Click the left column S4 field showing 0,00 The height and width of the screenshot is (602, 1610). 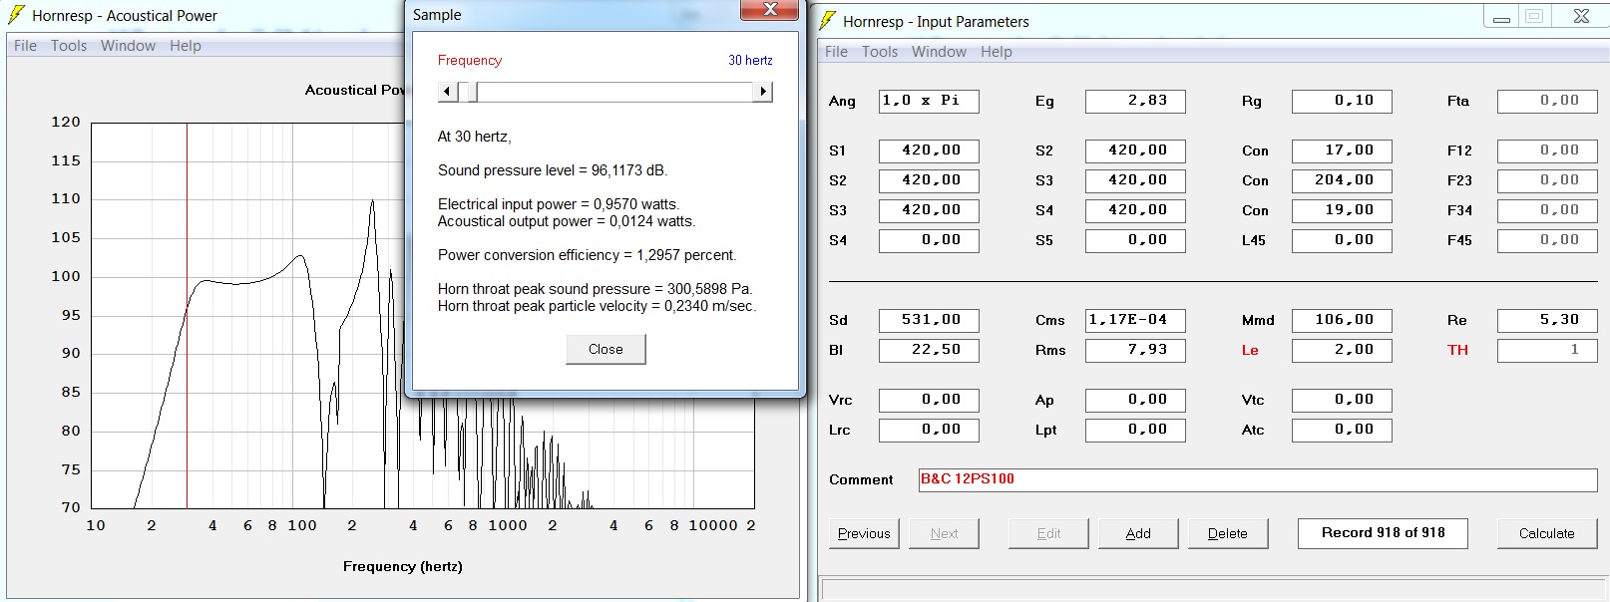(x=929, y=240)
